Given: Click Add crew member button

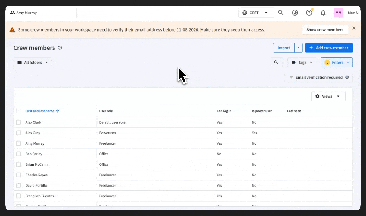Looking at the screenshot, I should coord(329,48).
